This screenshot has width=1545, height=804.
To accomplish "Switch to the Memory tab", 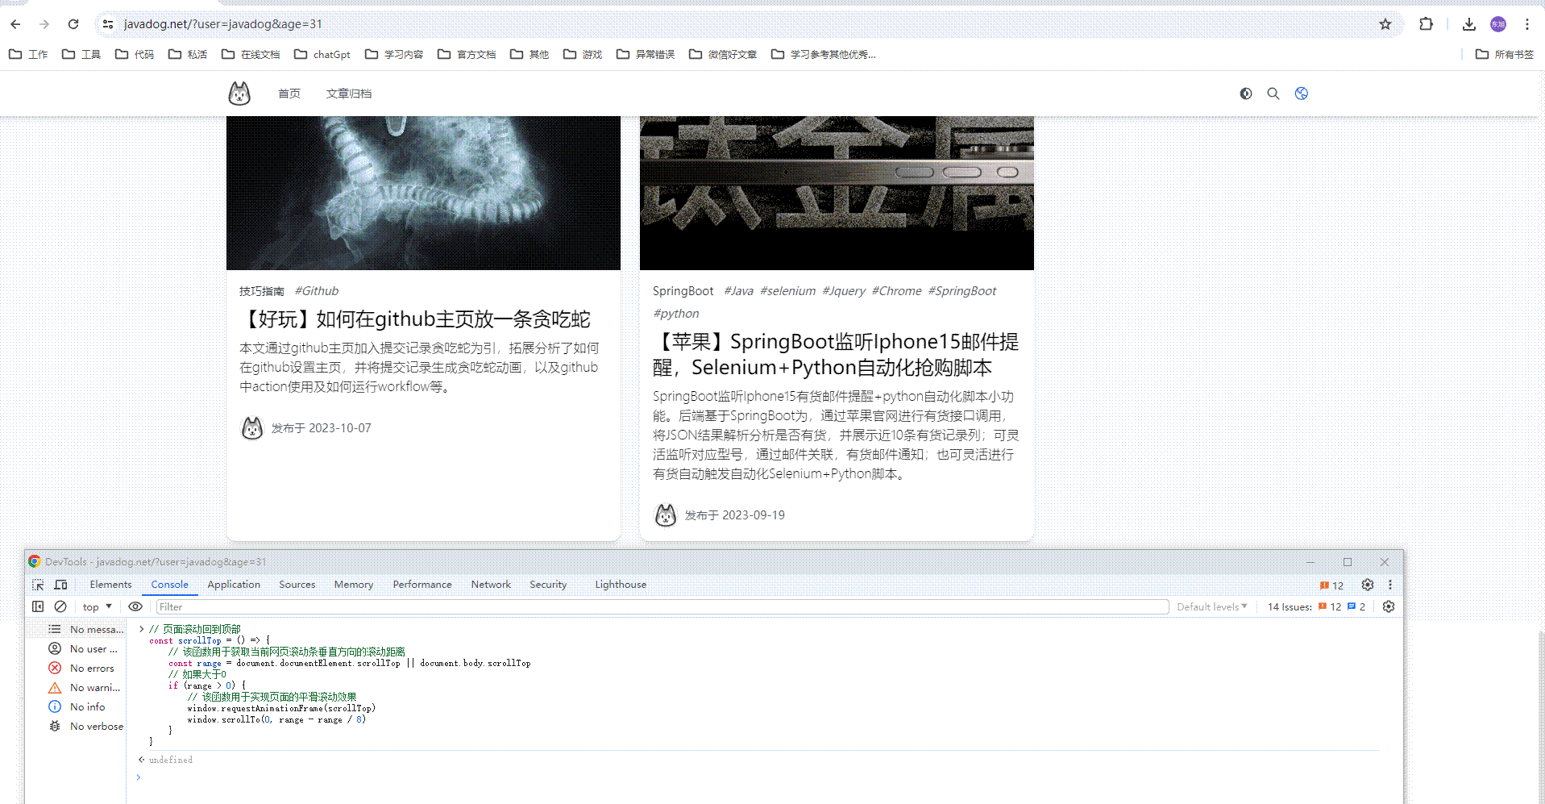I will pyautogui.click(x=354, y=585).
